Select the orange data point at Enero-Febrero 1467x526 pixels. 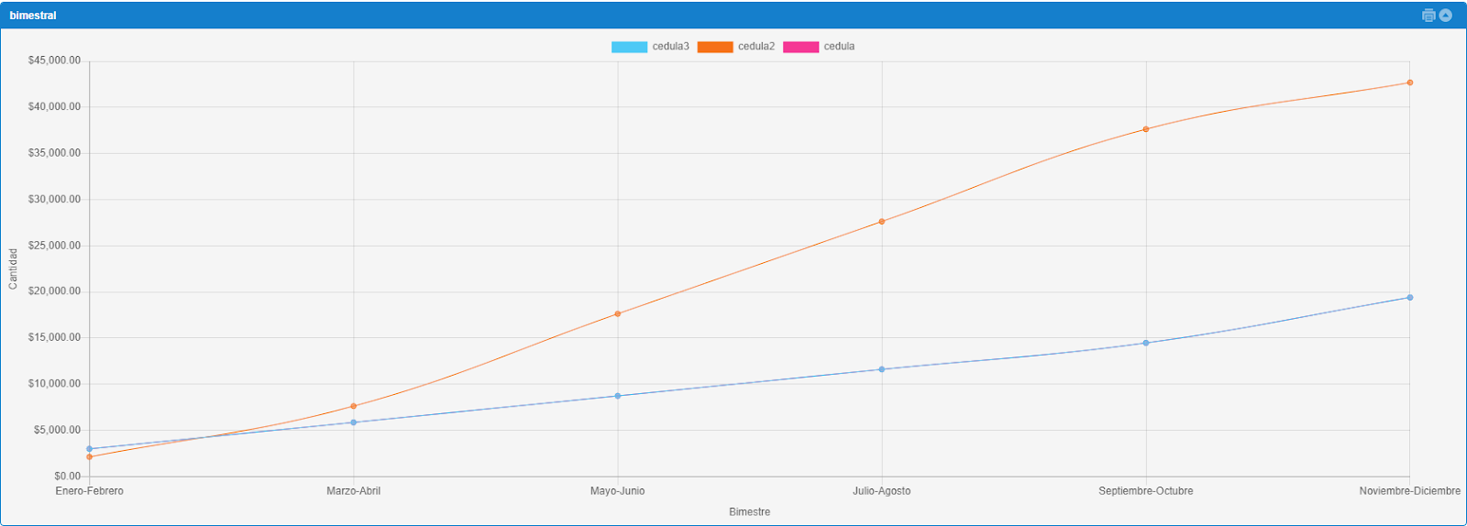tap(89, 456)
